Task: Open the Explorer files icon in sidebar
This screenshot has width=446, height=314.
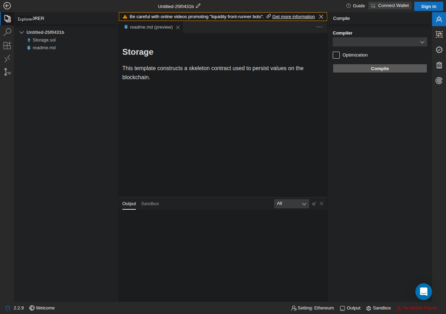Action: [x=7, y=19]
